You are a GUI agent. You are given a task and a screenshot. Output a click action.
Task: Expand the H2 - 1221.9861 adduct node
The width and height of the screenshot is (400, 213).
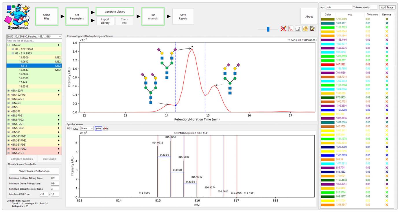click(x=13, y=49)
